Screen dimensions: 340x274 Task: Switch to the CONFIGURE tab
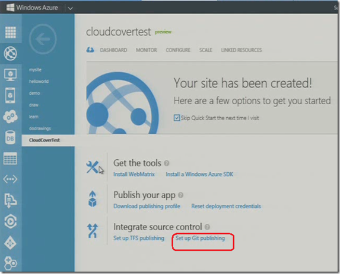(178, 50)
